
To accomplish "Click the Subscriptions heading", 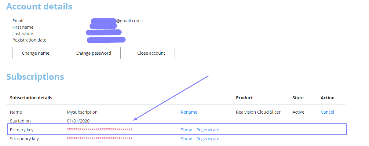I will pos(35,77).
